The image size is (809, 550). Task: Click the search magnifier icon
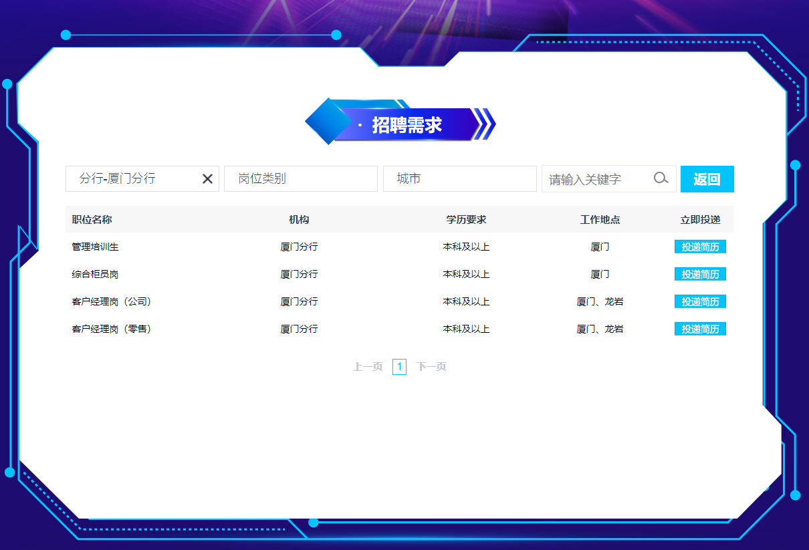[661, 178]
